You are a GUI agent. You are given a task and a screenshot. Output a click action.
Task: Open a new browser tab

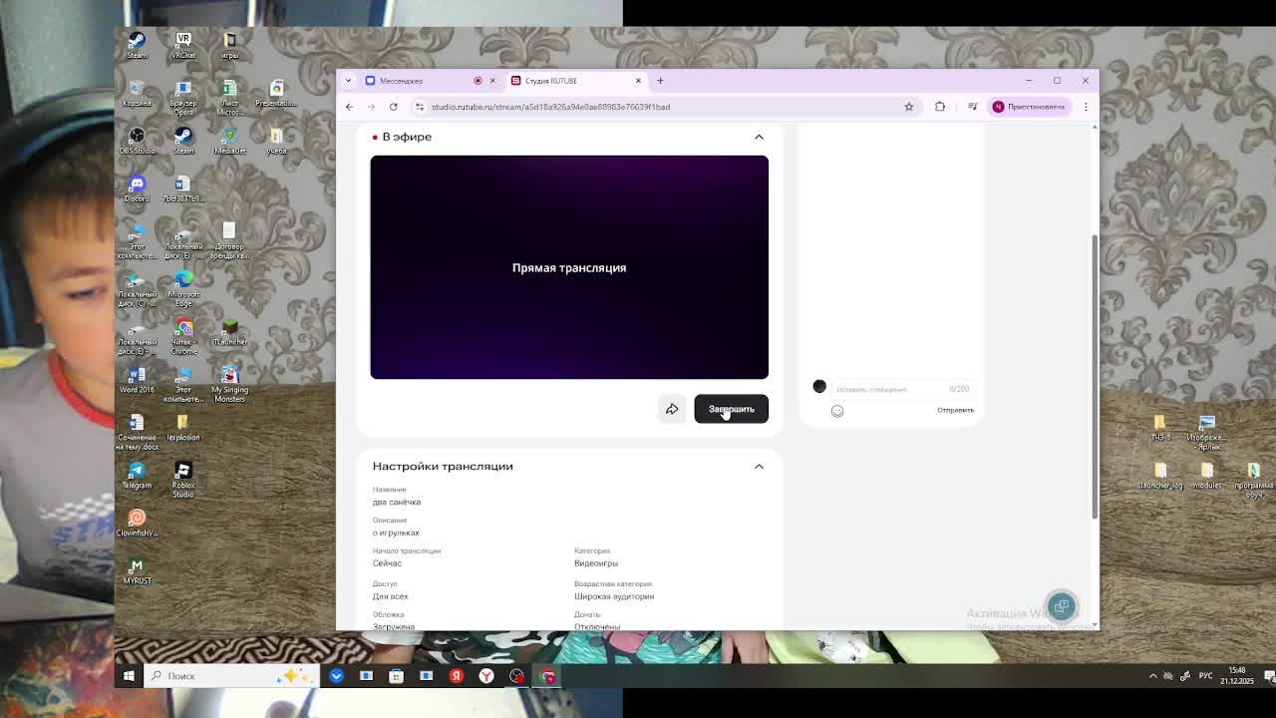[660, 81]
